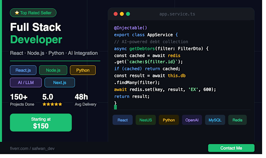Click the Avg Delivery label
The height and width of the screenshot is (158, 266).
(86, 104)
